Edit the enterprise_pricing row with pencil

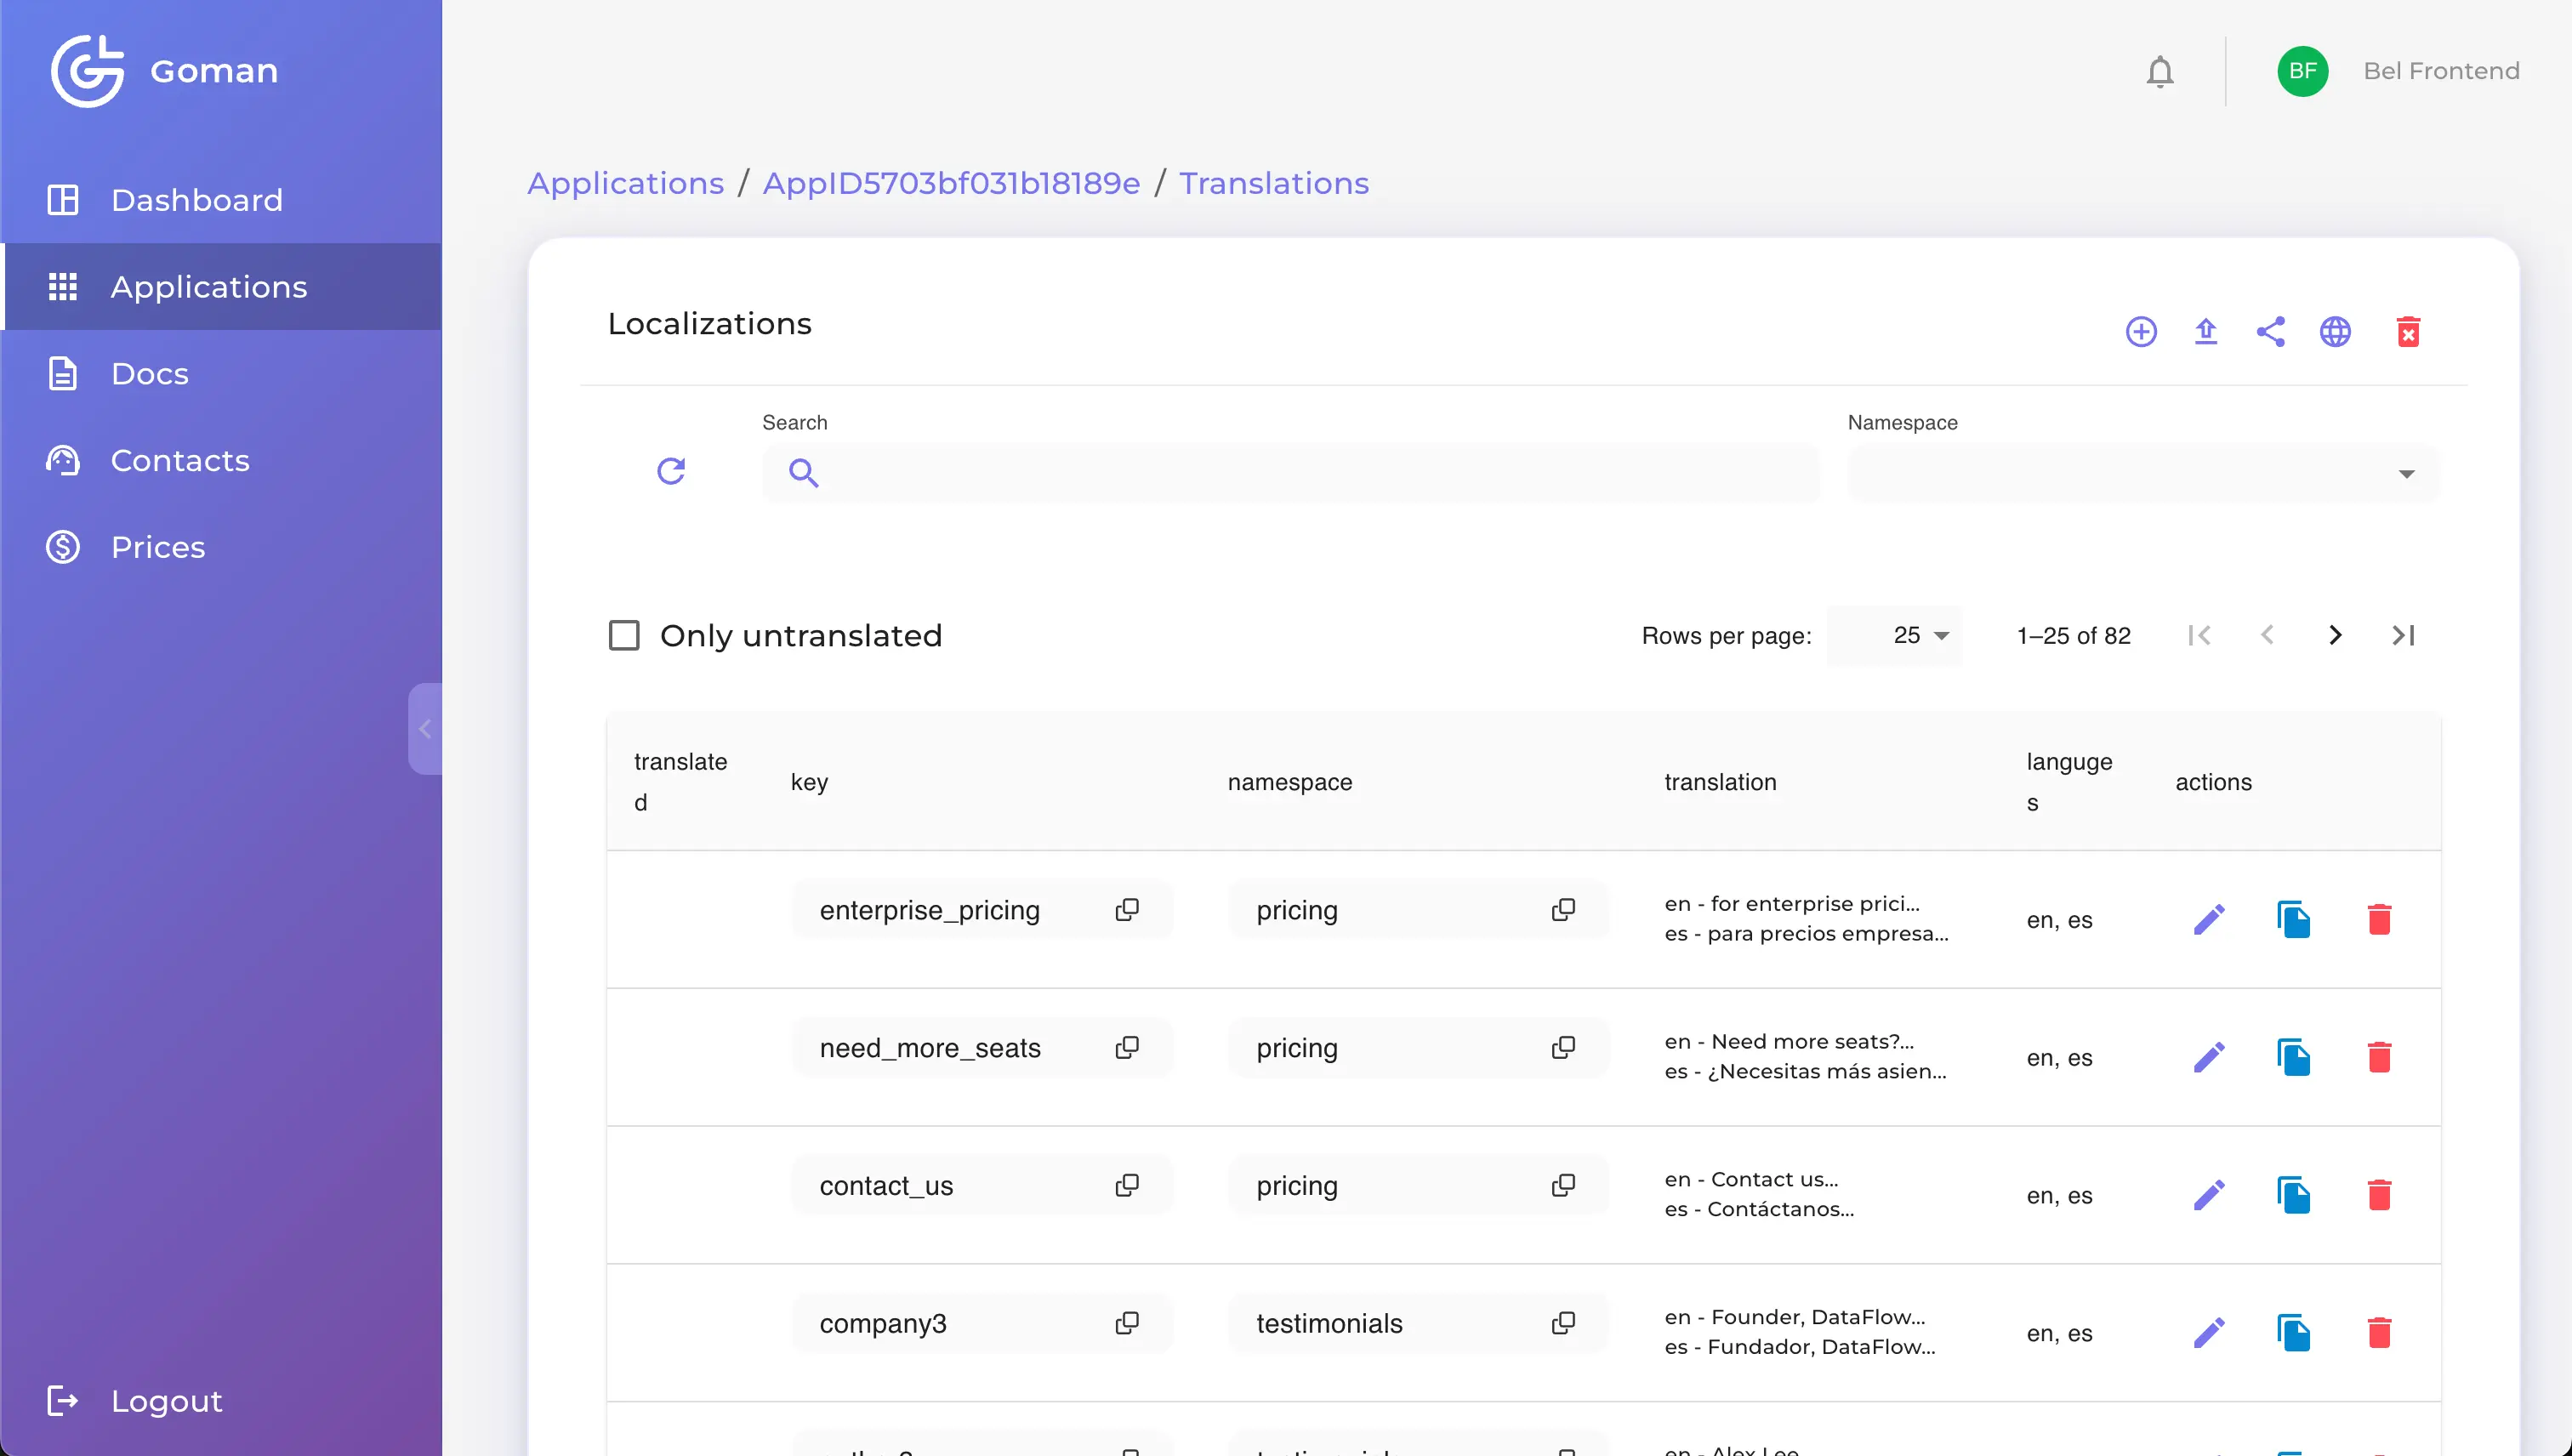coord(2209,919)
